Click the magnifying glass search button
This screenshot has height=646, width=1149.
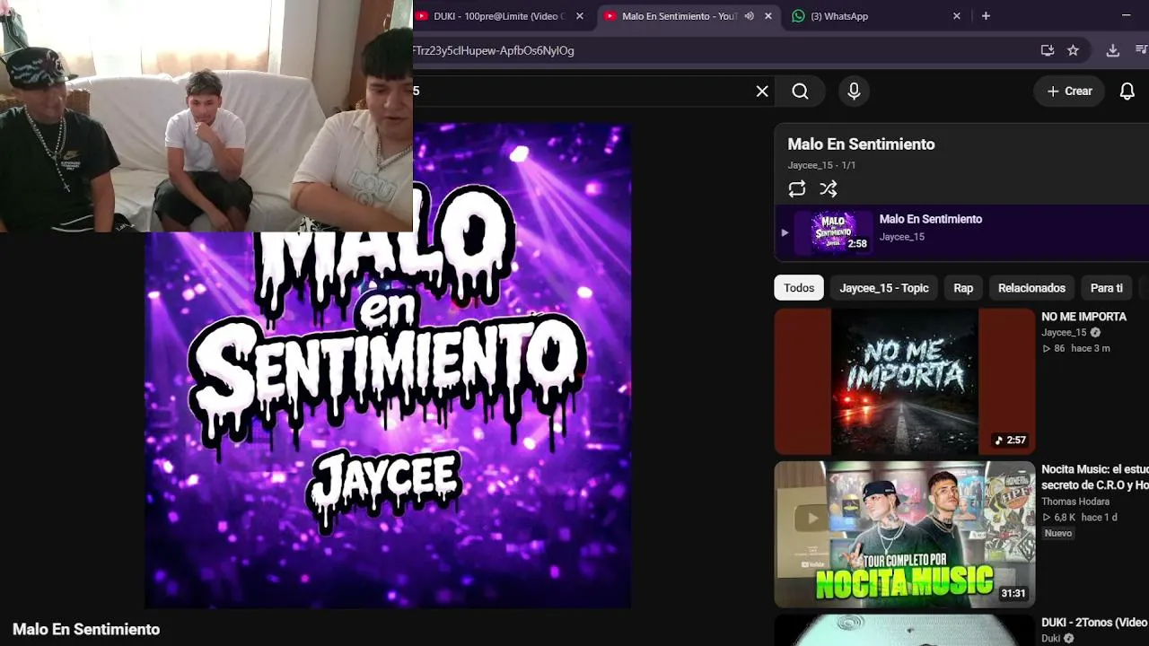coord(800,91)
